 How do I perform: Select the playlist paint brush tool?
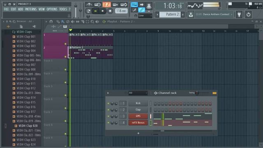point(63,22)
